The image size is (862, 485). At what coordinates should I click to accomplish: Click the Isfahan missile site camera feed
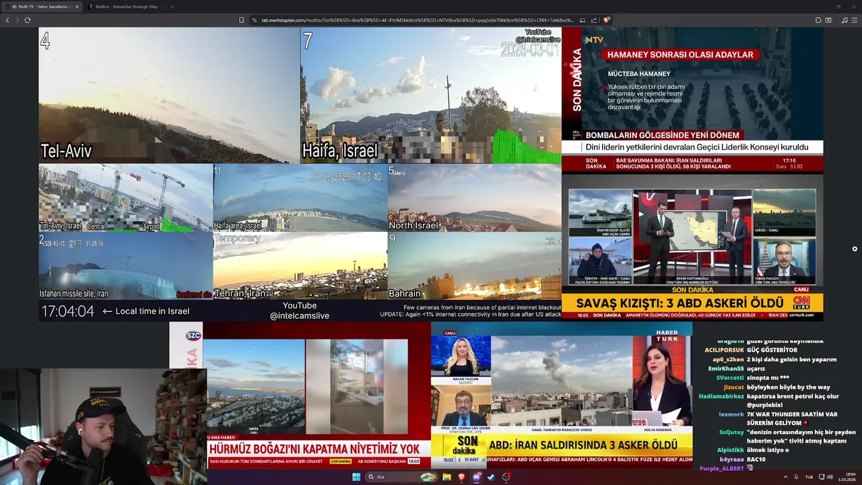point(125,265)
